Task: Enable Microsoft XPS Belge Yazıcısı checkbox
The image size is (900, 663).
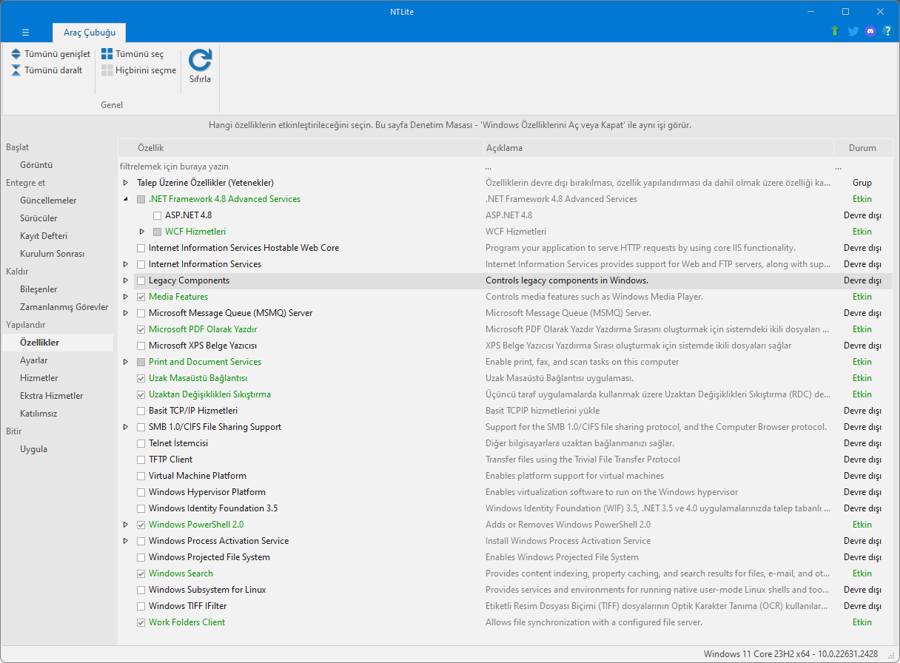Action: (x=141, y=346)
